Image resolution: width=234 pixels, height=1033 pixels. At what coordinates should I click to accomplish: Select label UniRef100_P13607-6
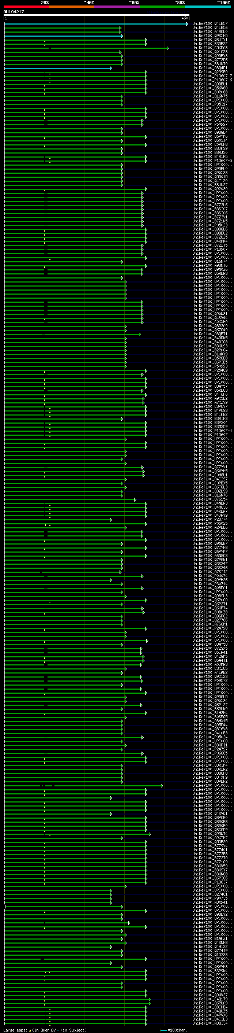[x=212, y=80]
